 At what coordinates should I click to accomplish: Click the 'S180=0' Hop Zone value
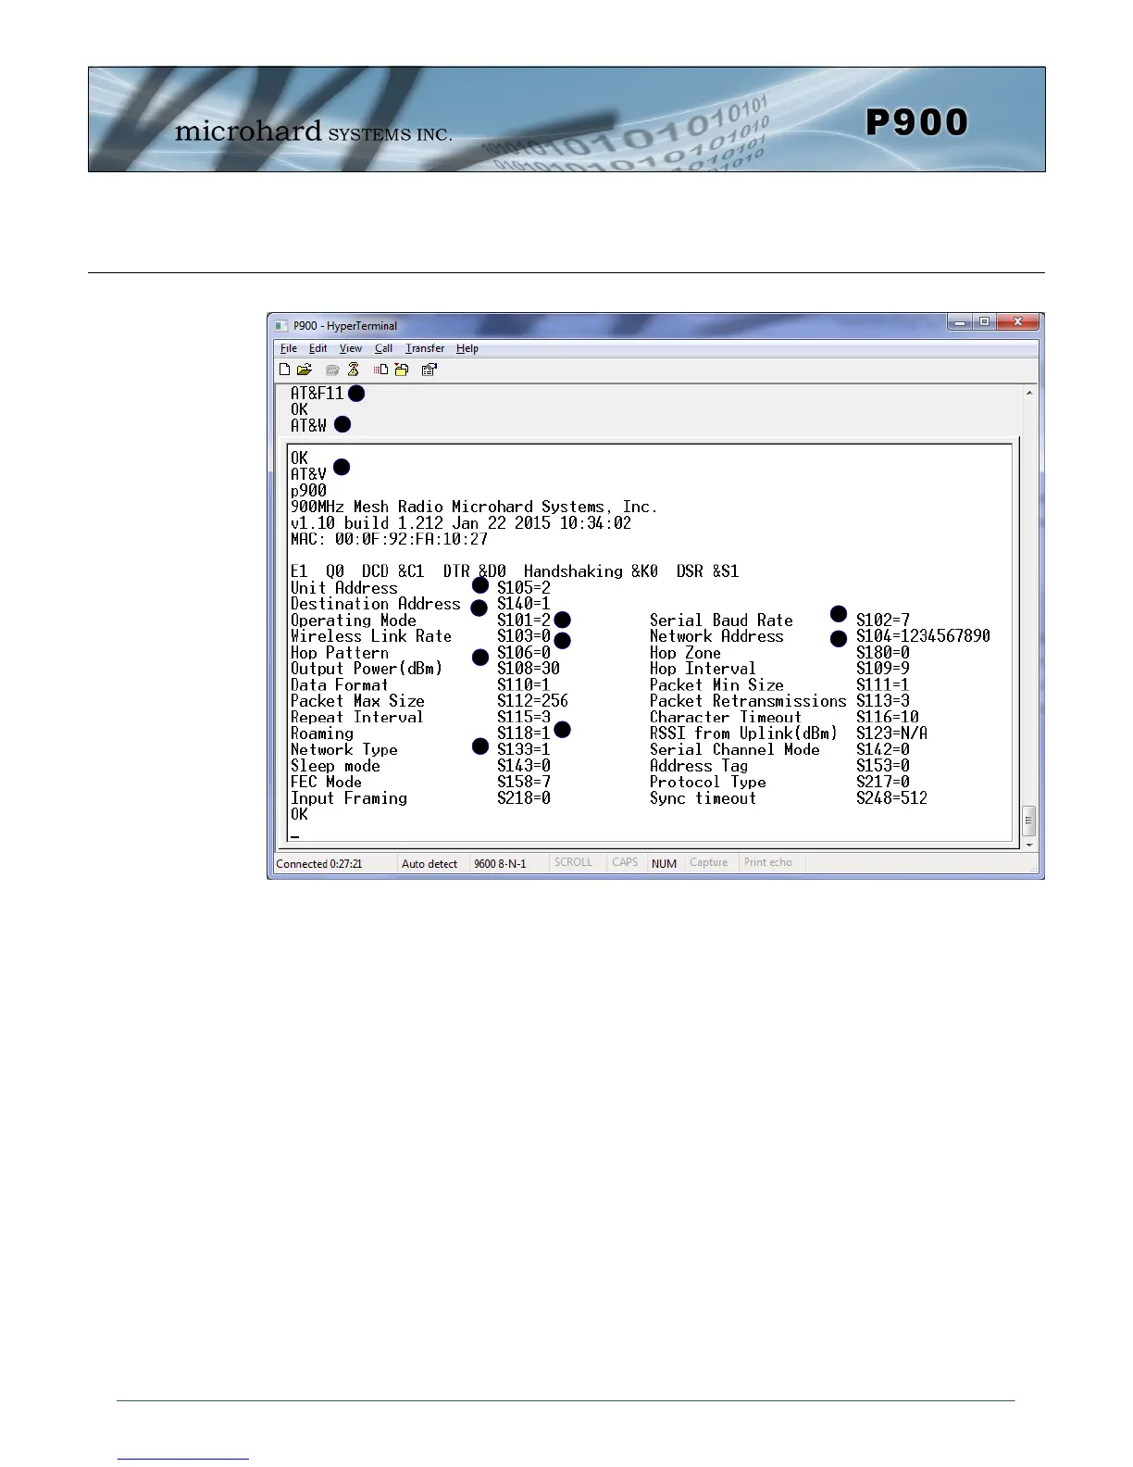[x=883, y=653]
